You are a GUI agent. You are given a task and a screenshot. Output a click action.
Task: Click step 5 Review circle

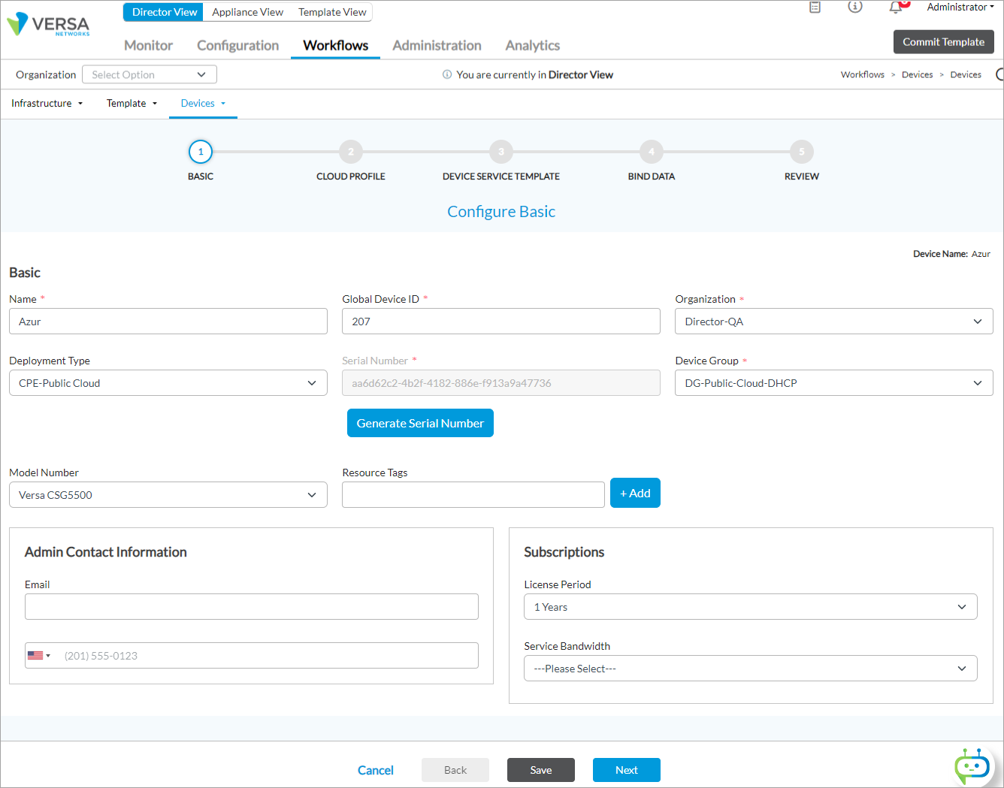802,152
